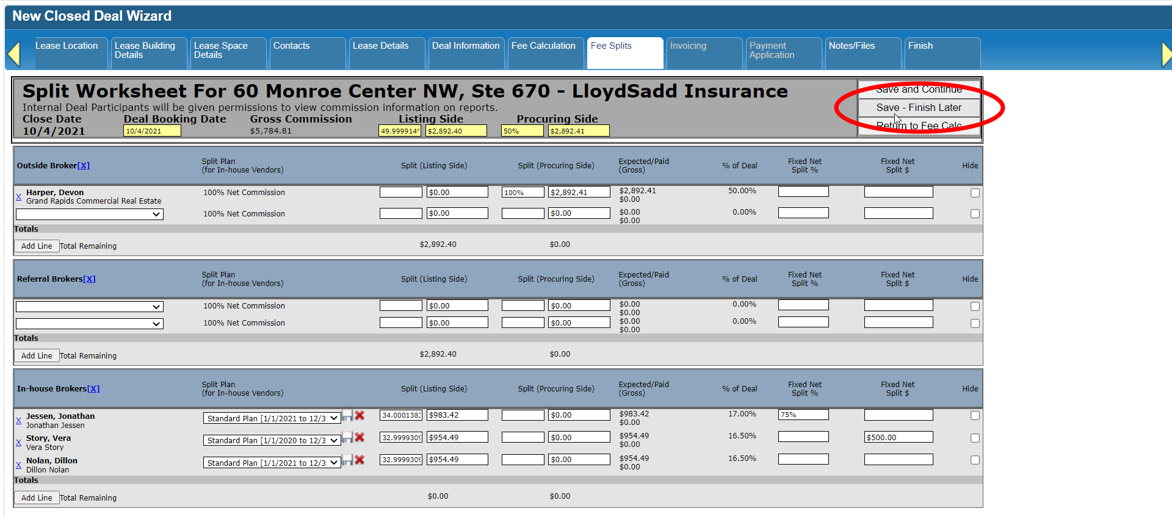This screenshot has width=1172, height=517.
Task: Open the first Referral Broker selection dropdown
Action: [89, 307]
